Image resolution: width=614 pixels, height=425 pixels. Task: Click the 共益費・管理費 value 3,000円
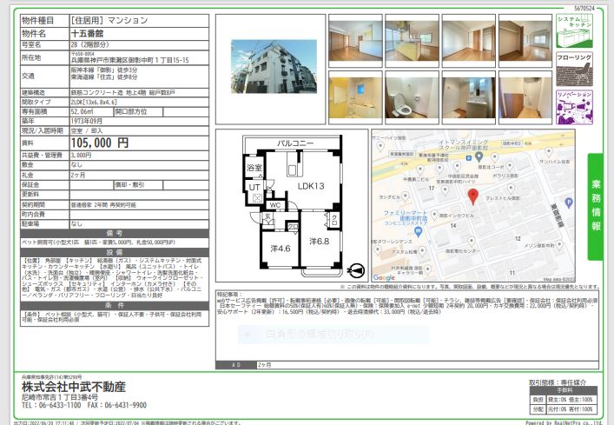81,156
